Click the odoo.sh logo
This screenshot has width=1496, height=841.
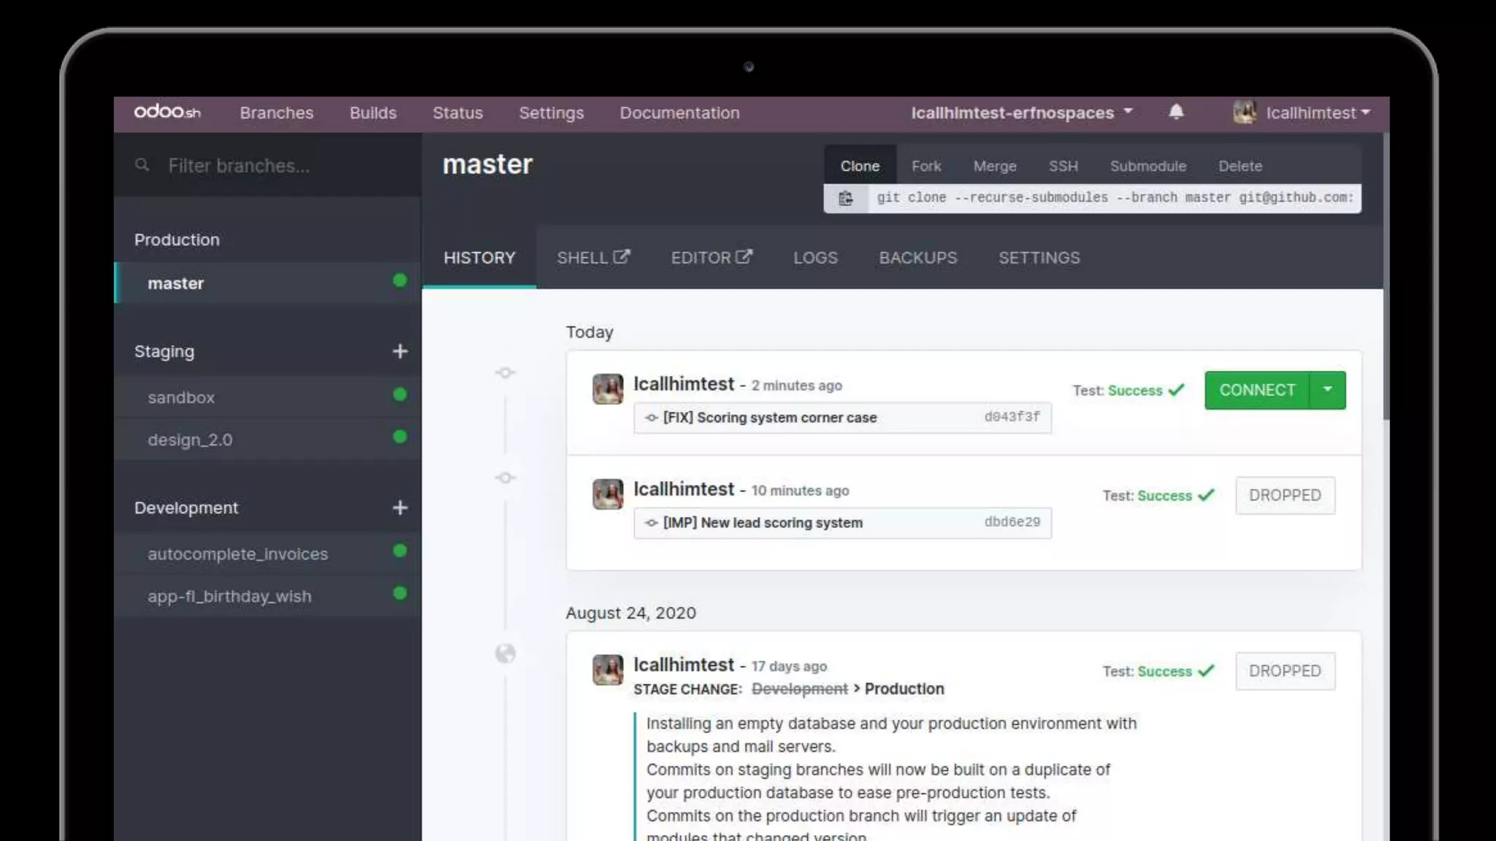(x=167, y=112)
